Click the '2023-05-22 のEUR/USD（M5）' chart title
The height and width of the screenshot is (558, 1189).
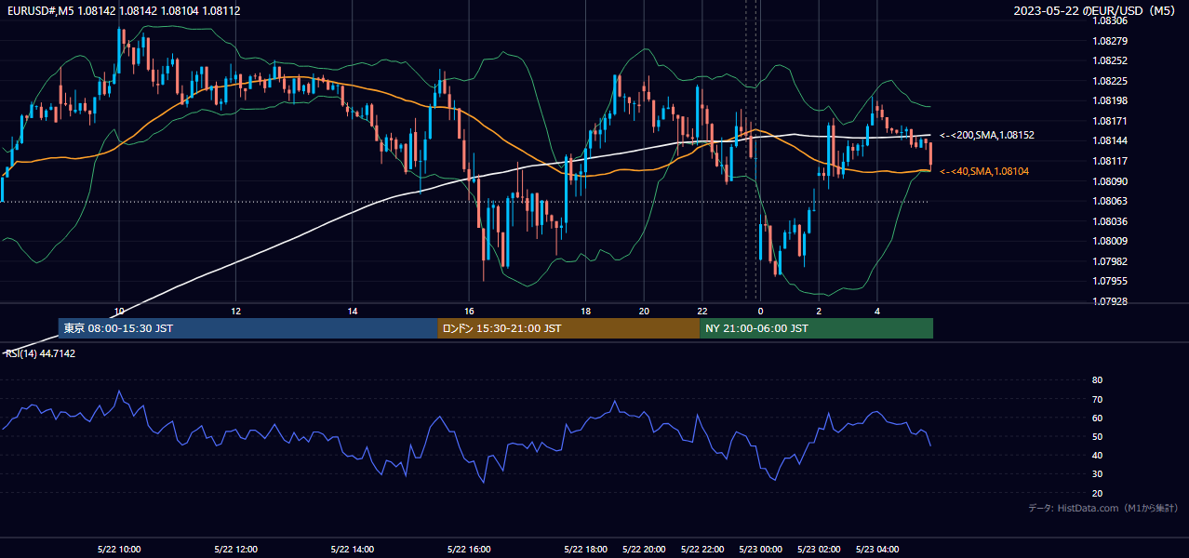1097,10
